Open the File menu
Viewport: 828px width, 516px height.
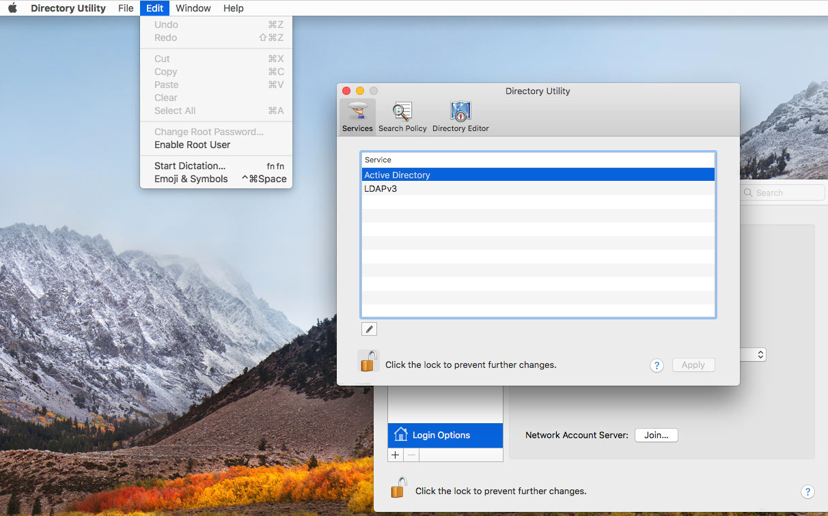[x=126, y=8]
